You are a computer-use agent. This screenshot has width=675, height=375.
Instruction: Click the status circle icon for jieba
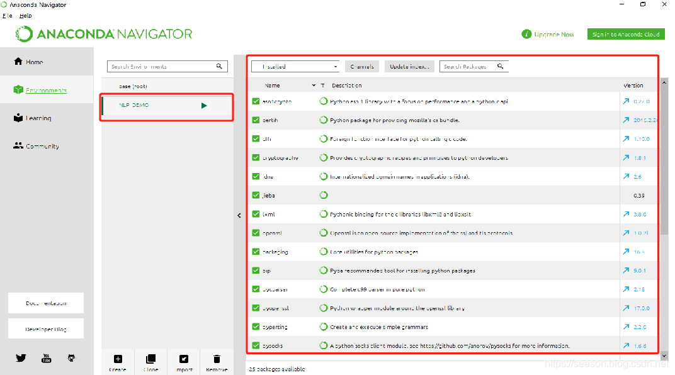pos(323,195)
